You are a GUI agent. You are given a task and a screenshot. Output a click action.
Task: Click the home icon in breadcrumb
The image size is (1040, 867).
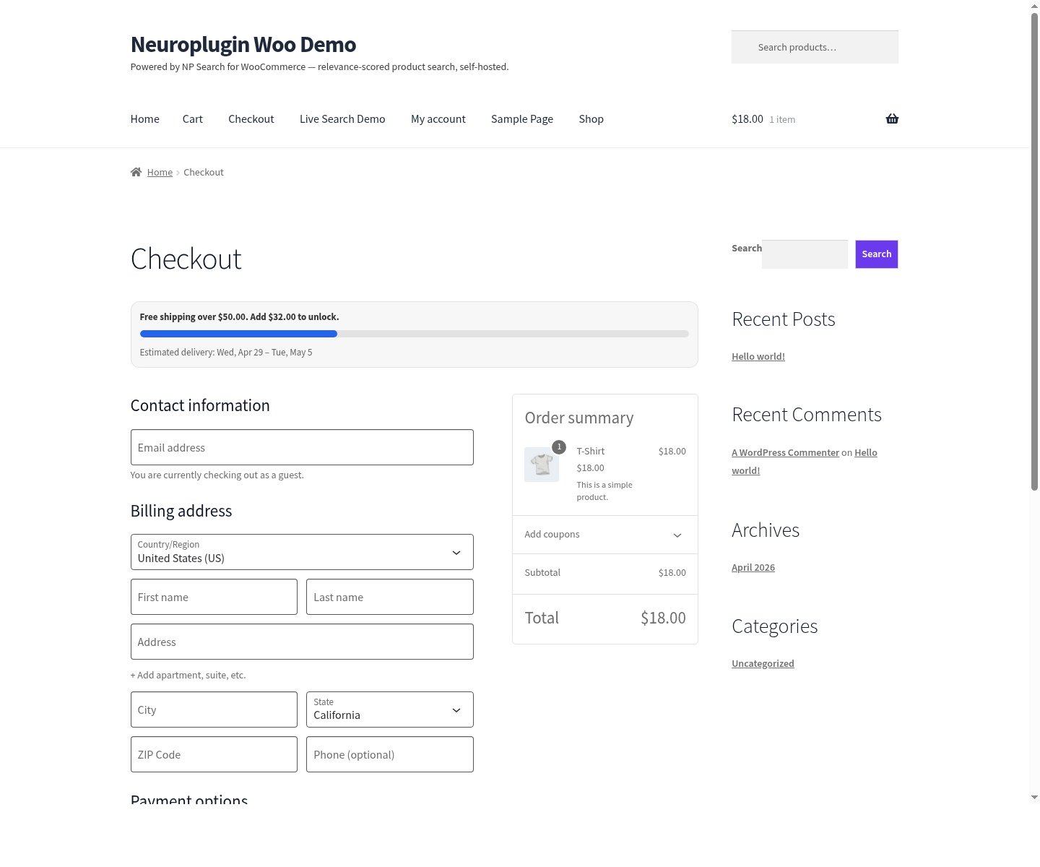pyautogui.click(x=136, y=172)
